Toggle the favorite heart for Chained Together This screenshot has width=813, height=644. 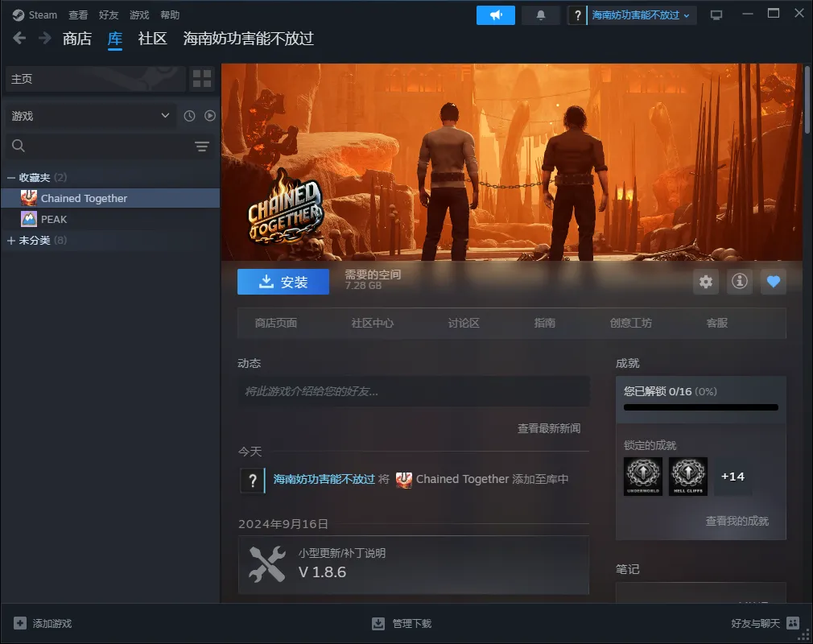[x=773, y=282]
